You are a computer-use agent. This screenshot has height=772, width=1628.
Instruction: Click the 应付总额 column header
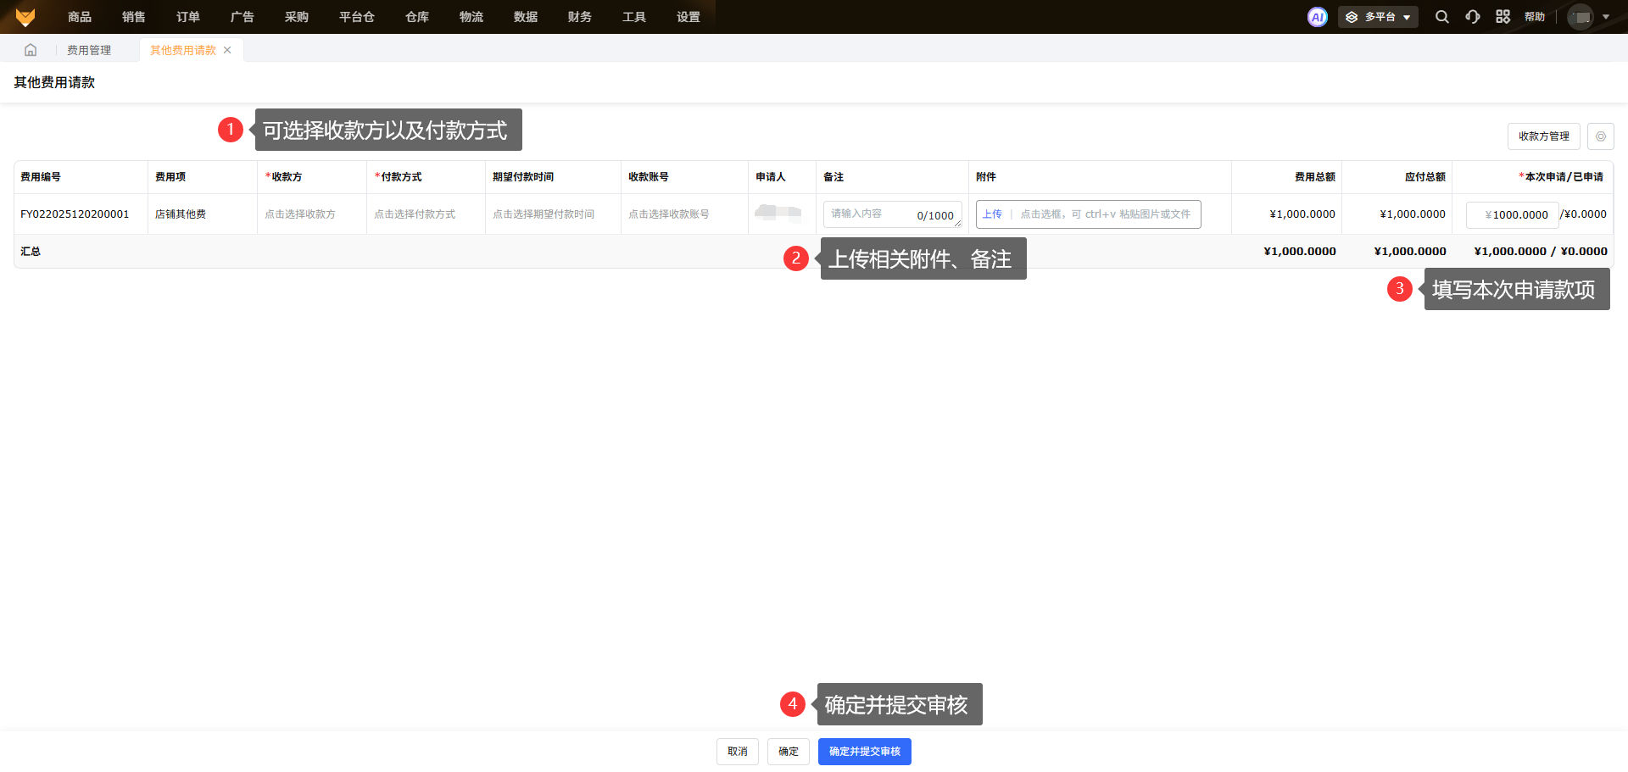(1425, 177)
